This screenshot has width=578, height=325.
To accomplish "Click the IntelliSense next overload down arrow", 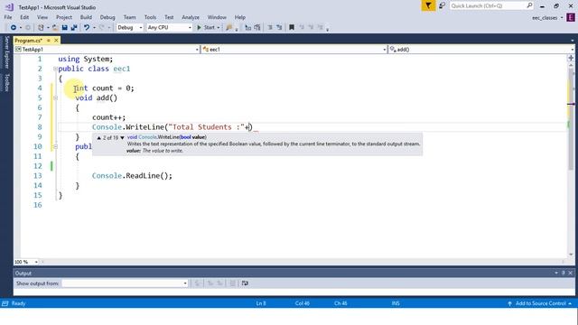I will (x=123, y=138).
